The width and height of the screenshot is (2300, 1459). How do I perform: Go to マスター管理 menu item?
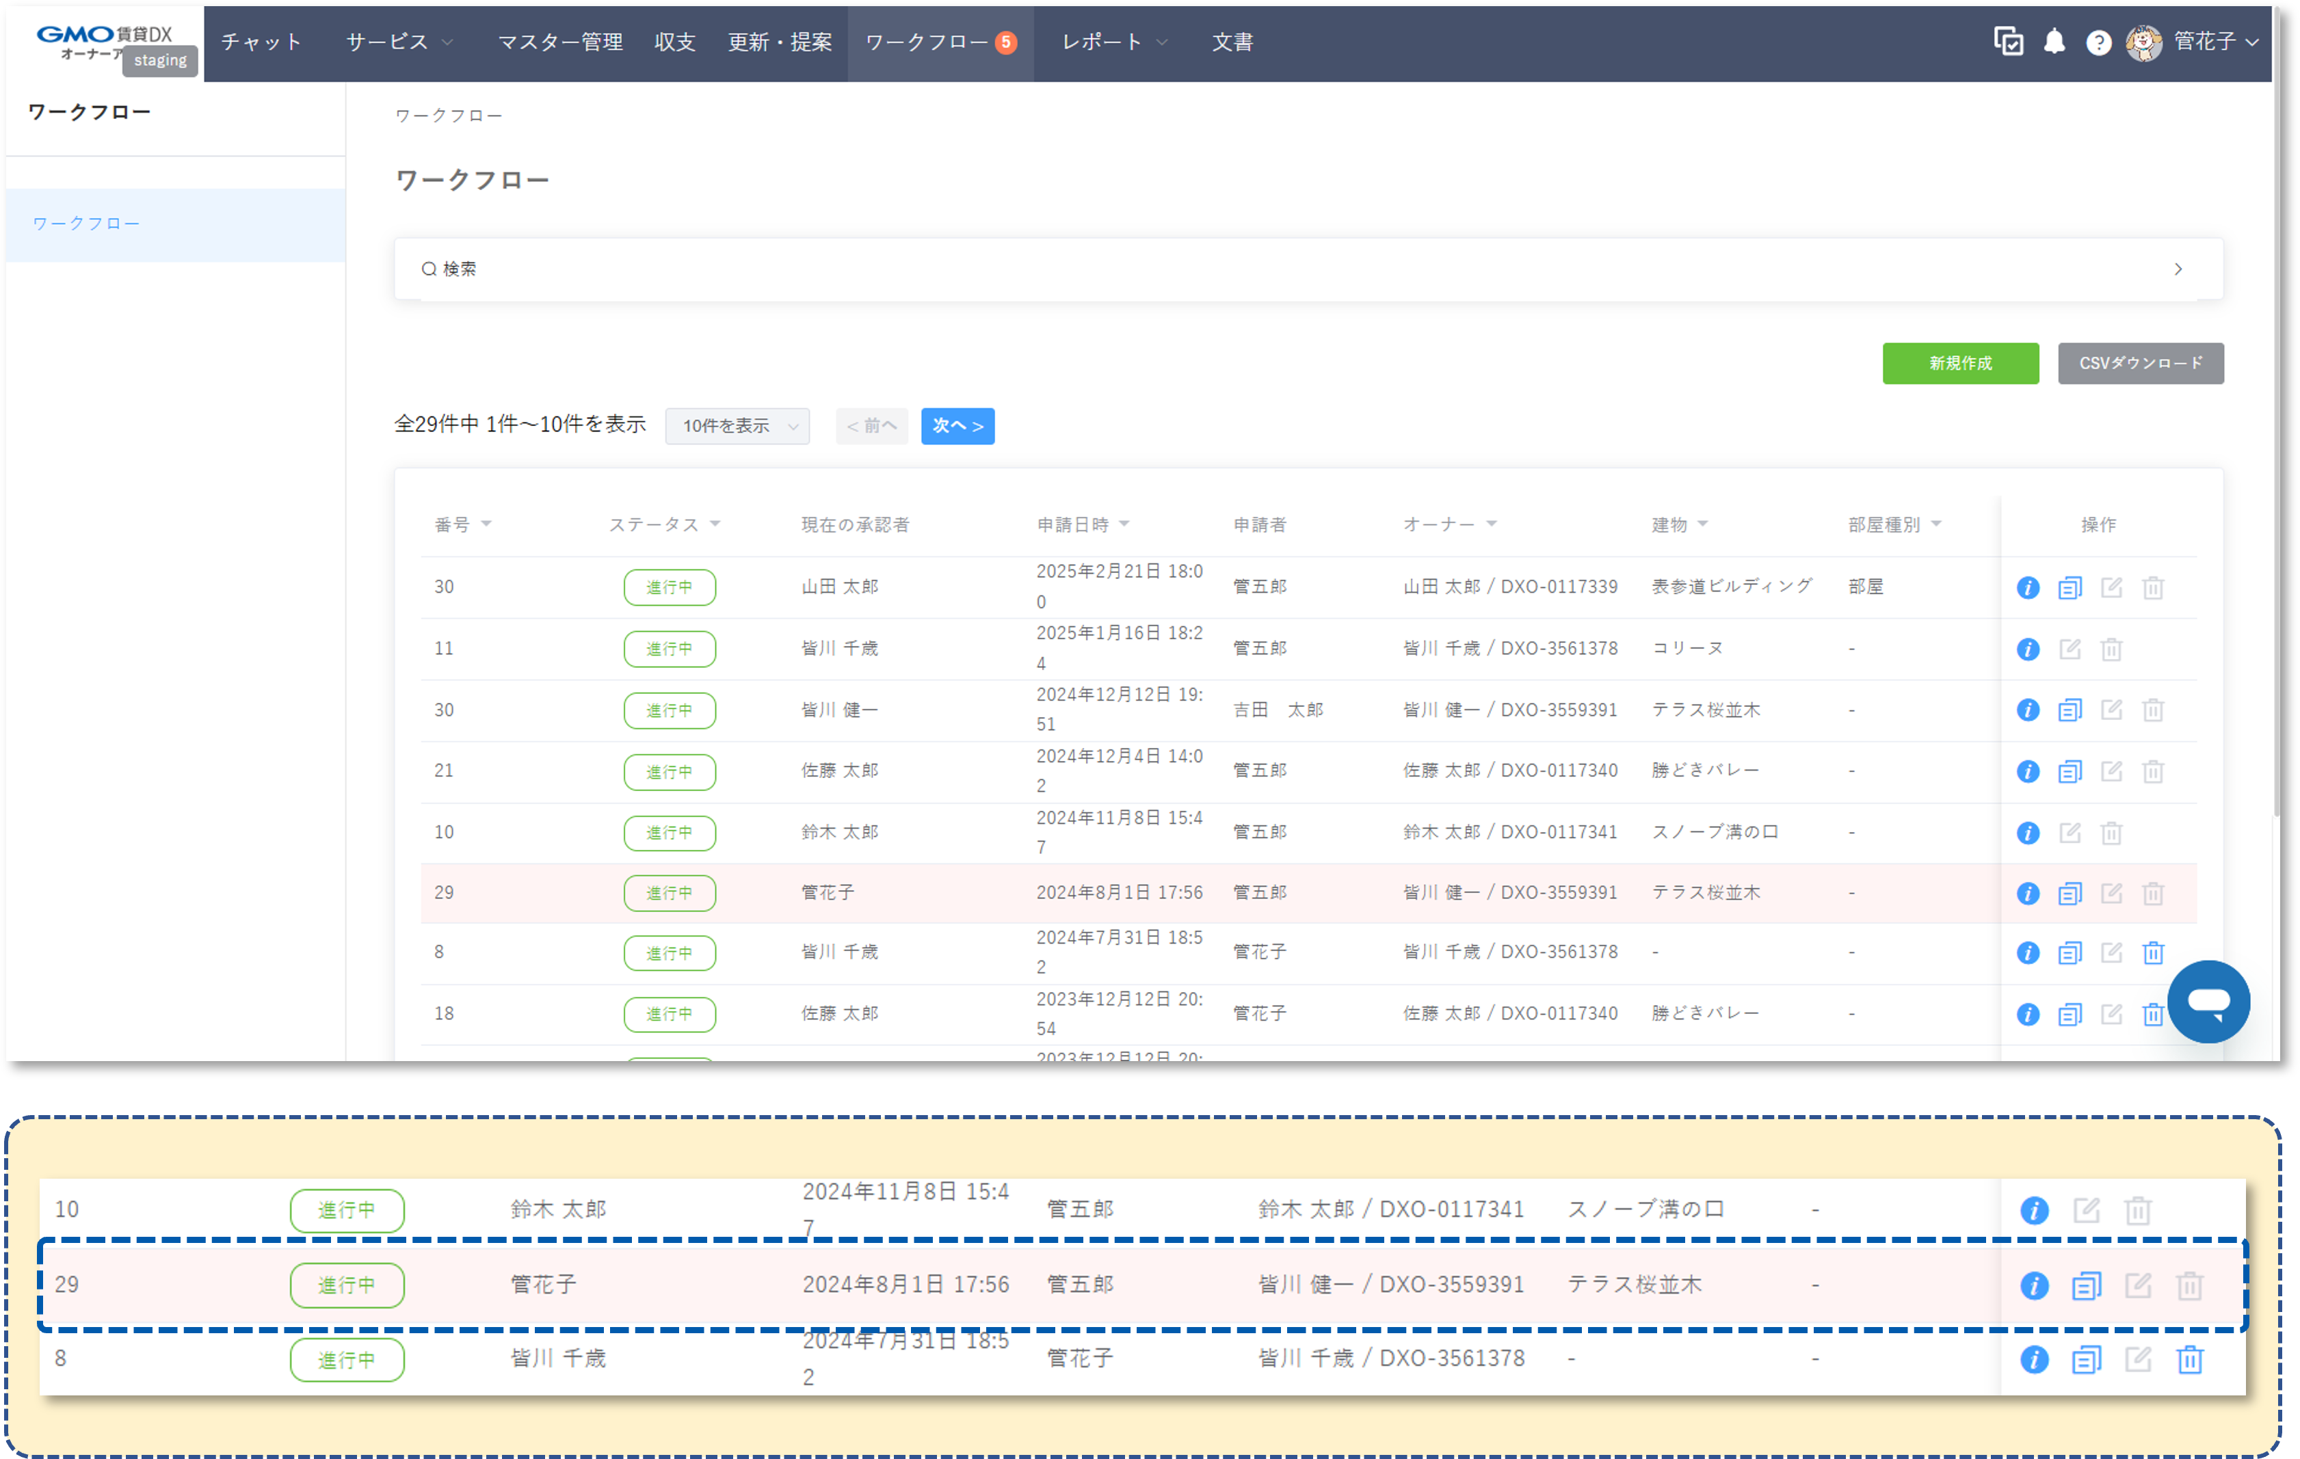(559, 42)
